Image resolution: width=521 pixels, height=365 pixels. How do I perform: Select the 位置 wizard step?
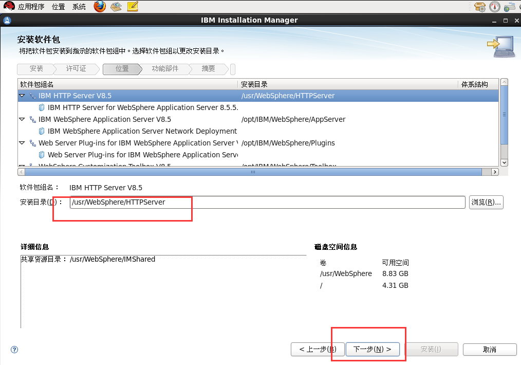pyautogui.click(x=122, y=69)
